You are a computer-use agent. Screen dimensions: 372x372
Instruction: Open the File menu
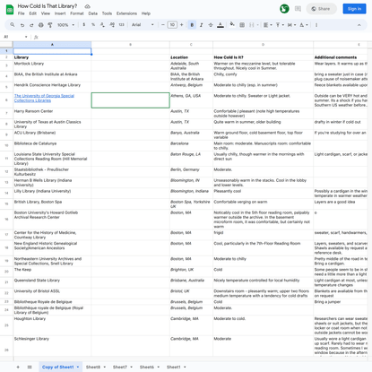click(22, 13)
